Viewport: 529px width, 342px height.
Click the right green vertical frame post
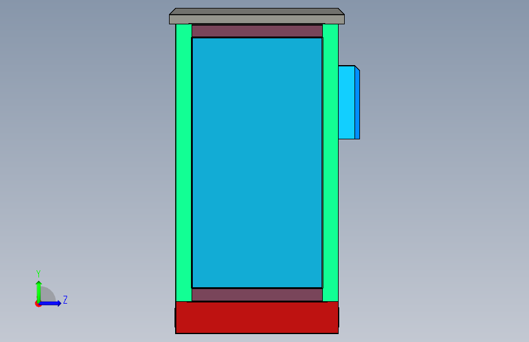pos(330,162)
